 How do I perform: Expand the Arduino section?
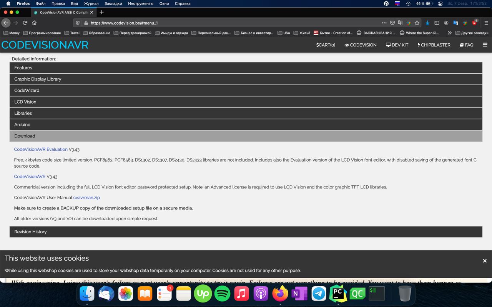click(246, 125)
